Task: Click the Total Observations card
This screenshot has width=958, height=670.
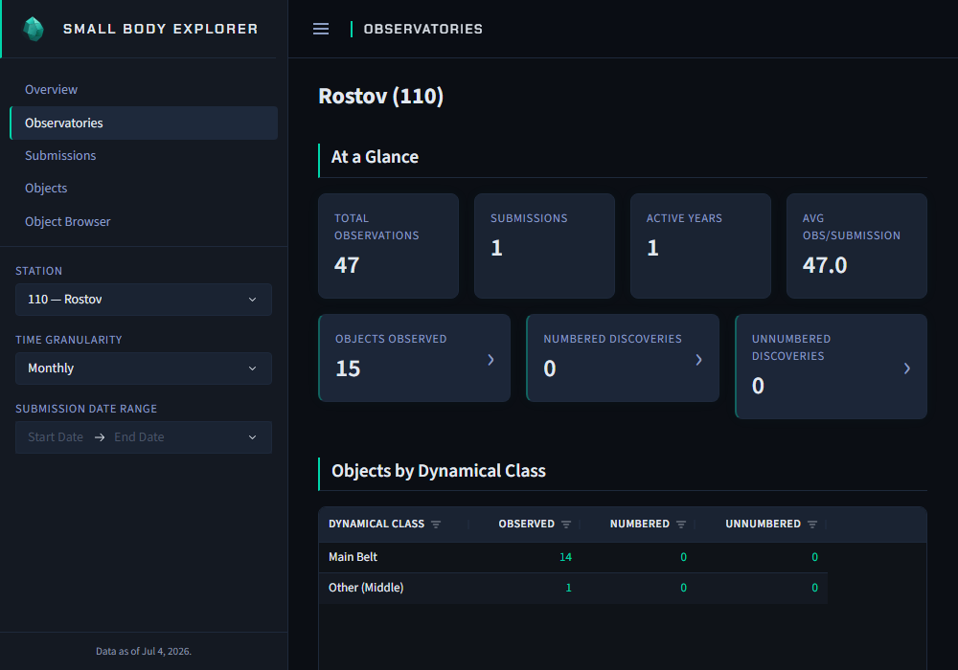Action: click(389, 246)
